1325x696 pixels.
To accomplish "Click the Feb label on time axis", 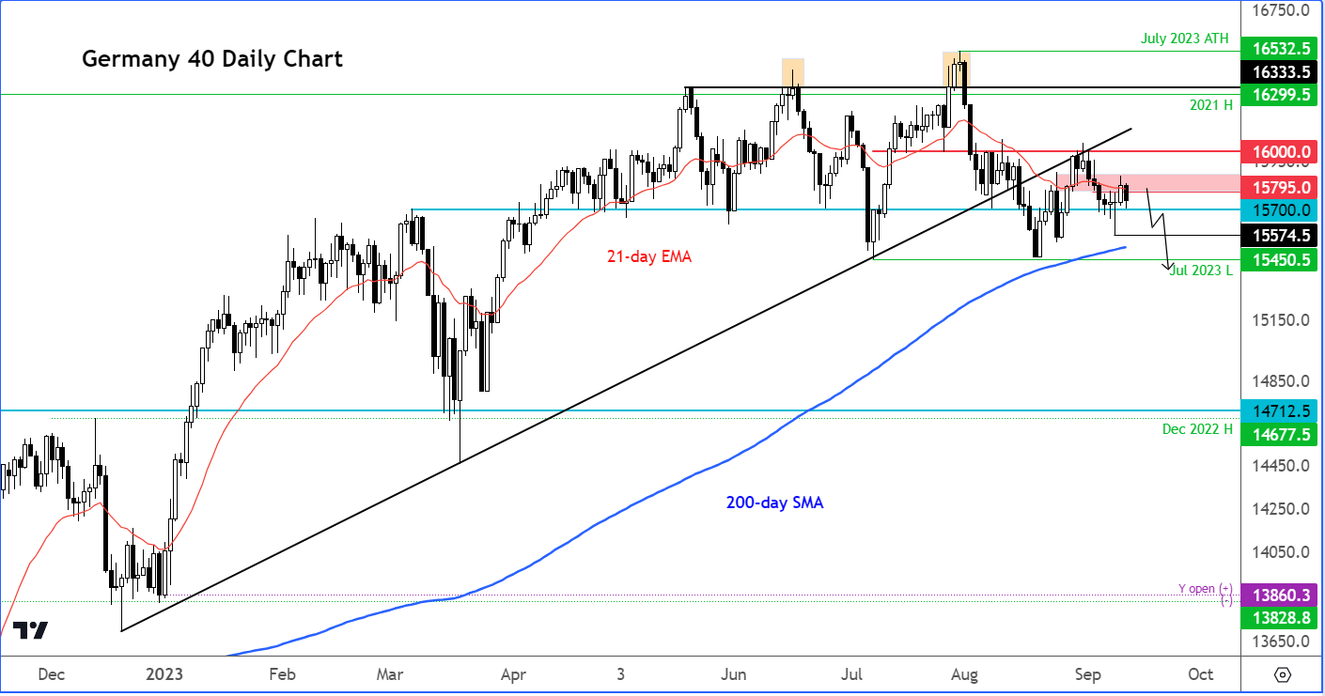I will coord(282,674).
